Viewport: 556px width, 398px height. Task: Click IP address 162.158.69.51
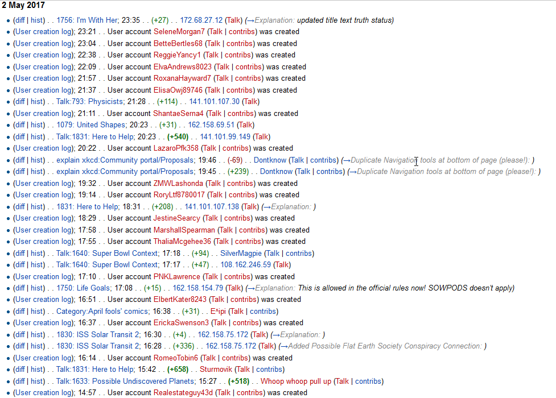point(211,125)
